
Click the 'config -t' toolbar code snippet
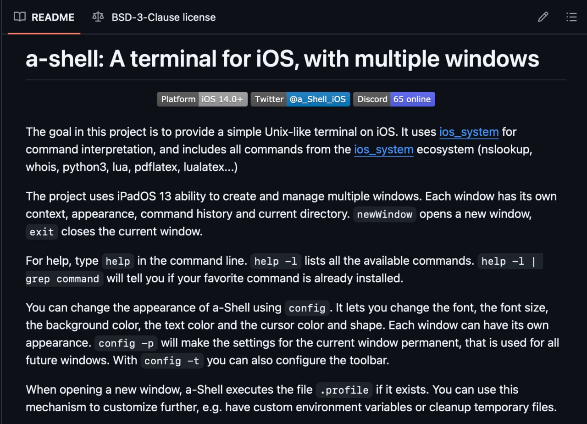[172, 361]
